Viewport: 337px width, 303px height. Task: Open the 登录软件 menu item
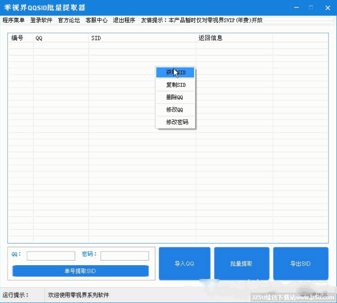click(x=41, y=20)
